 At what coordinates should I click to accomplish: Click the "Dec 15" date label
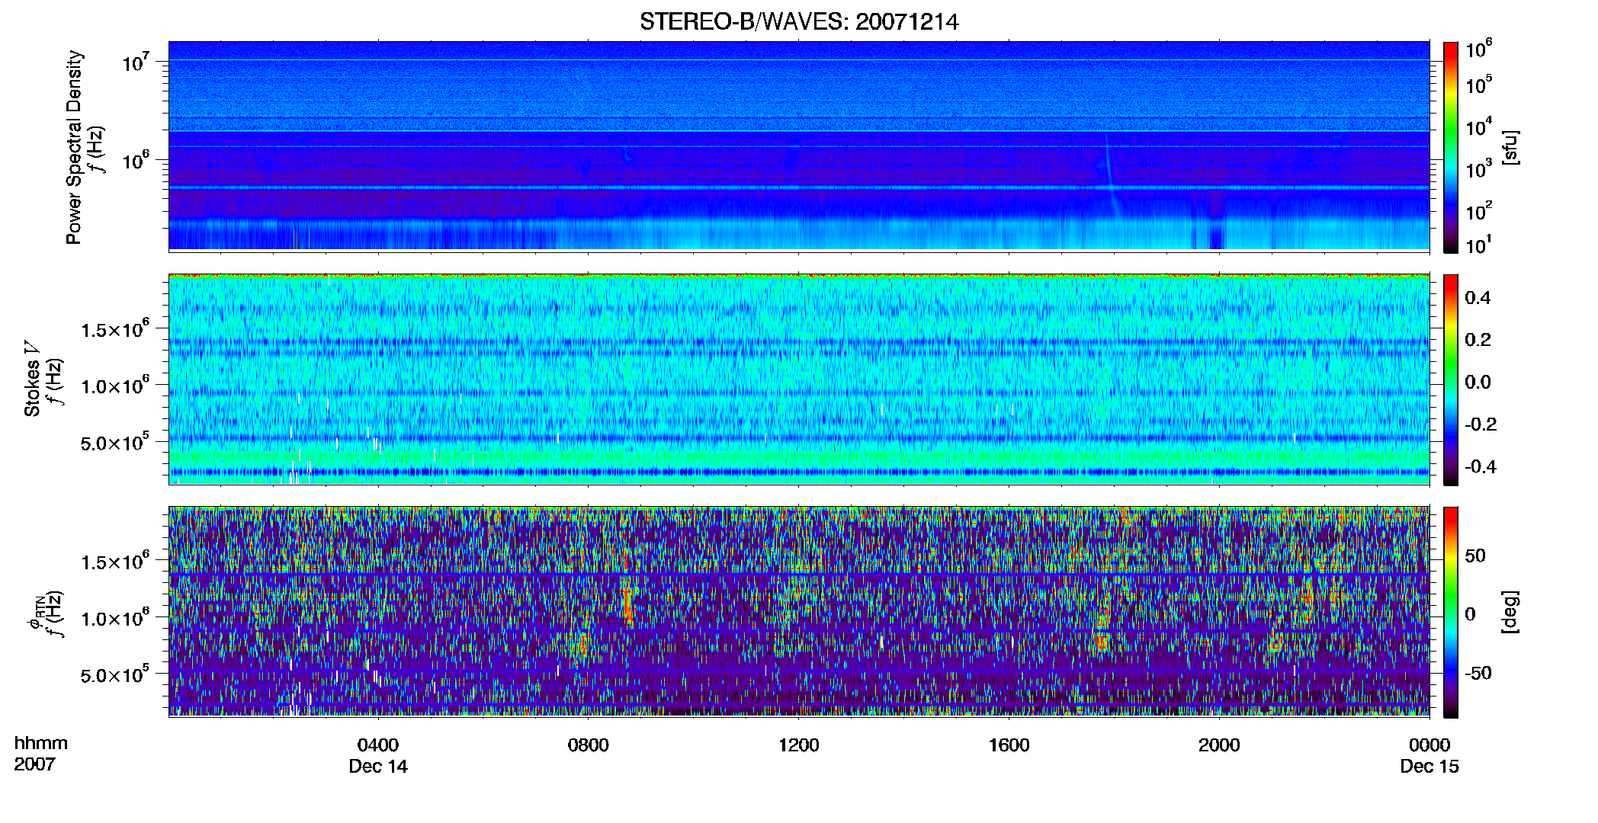[1430, 766]
